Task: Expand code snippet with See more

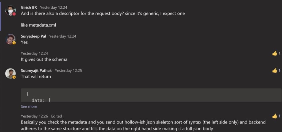Action: click(x=29, y=107)
